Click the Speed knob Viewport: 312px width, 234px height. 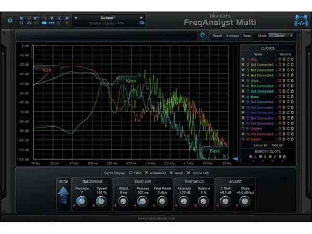click(x=101, y=201)
